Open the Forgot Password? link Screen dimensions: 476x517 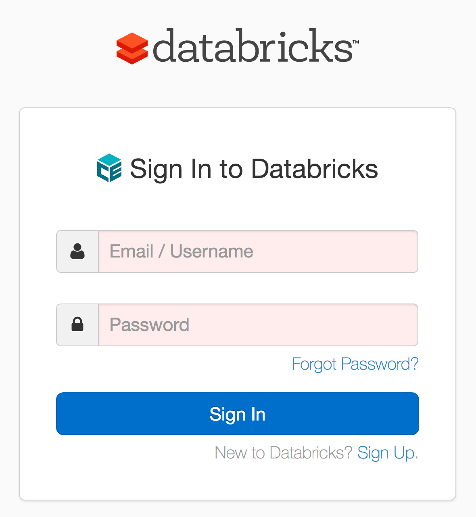point(355,364)
